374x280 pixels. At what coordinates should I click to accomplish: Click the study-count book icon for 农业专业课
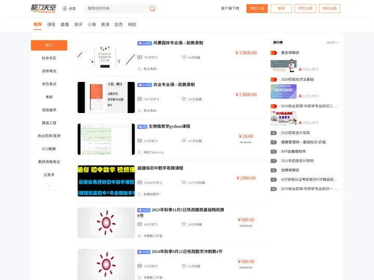(x=140, y=99)
